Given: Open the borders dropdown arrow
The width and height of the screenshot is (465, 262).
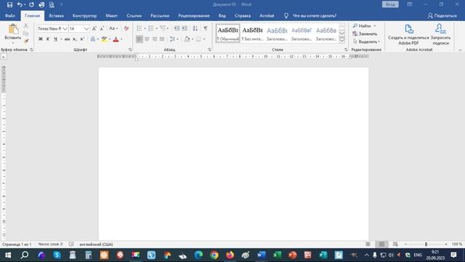Looking at the screenshot, I should (204, 39).
